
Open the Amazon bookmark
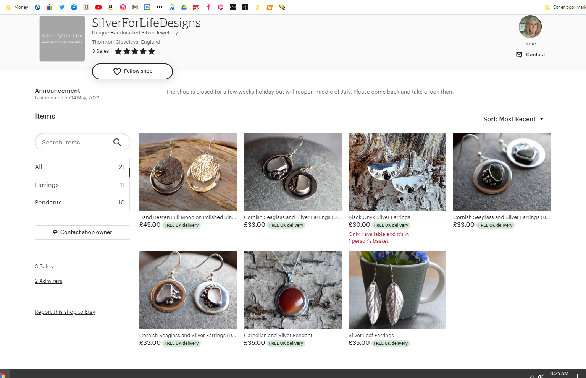point(111,7)
